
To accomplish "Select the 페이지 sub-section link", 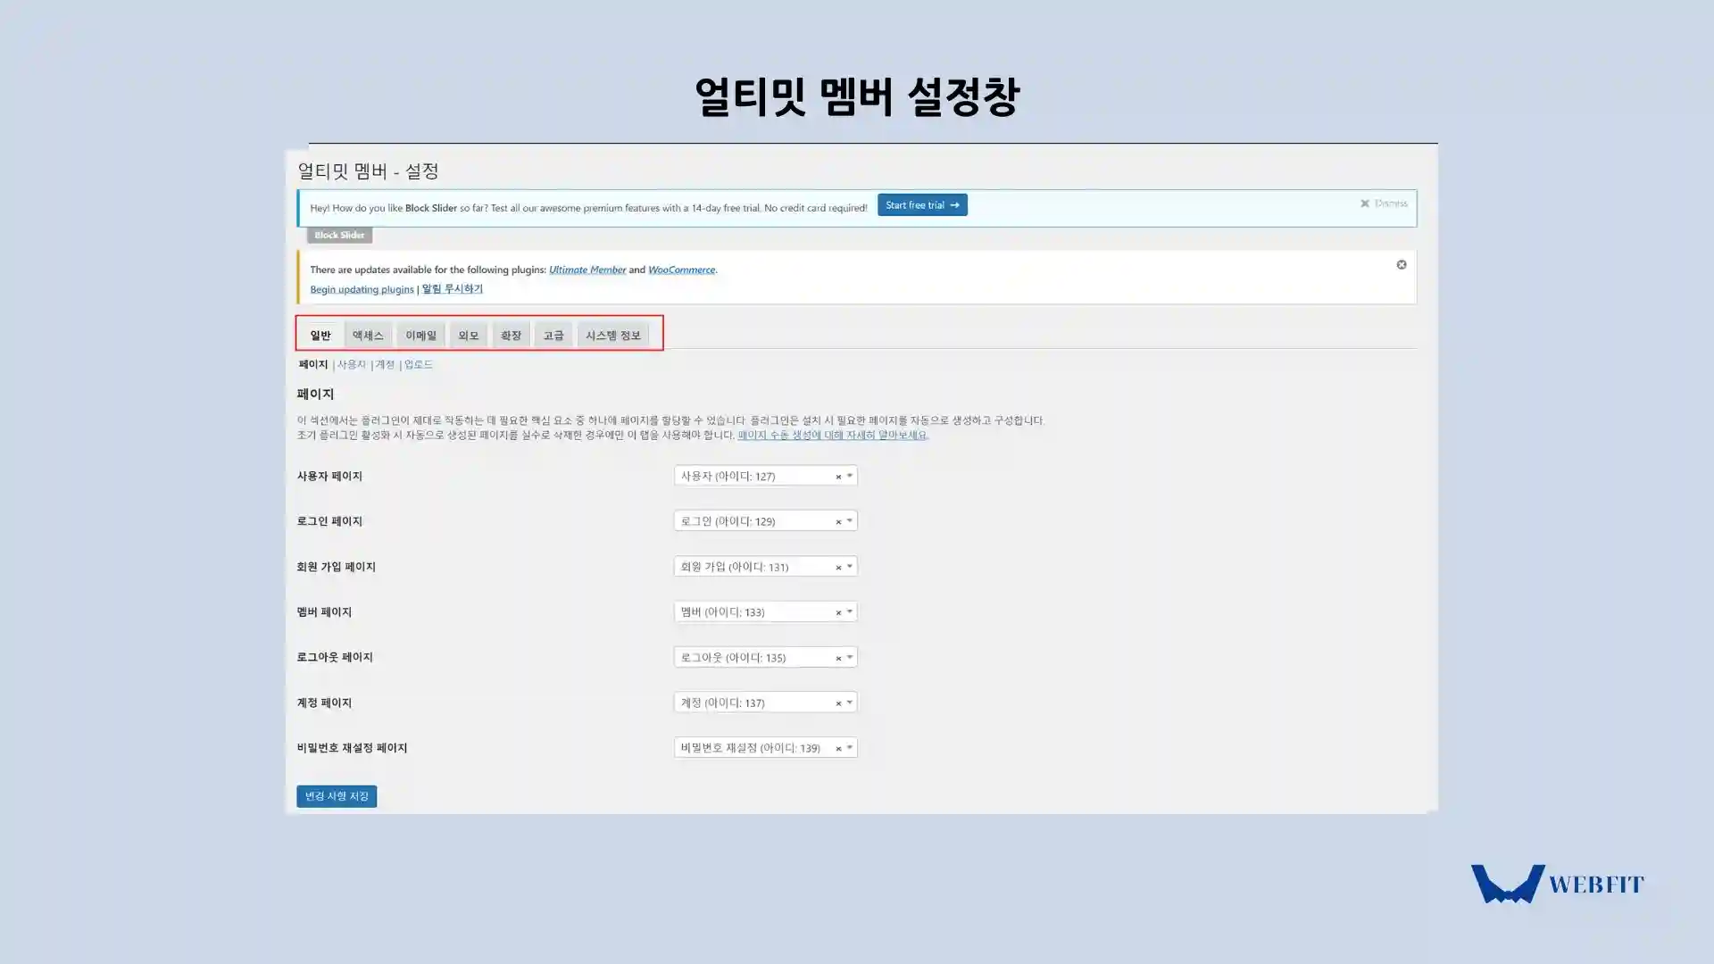I will (x=313, y=365).
